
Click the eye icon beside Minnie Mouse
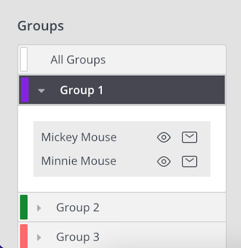pyautogui.click(x=164, y=161)
